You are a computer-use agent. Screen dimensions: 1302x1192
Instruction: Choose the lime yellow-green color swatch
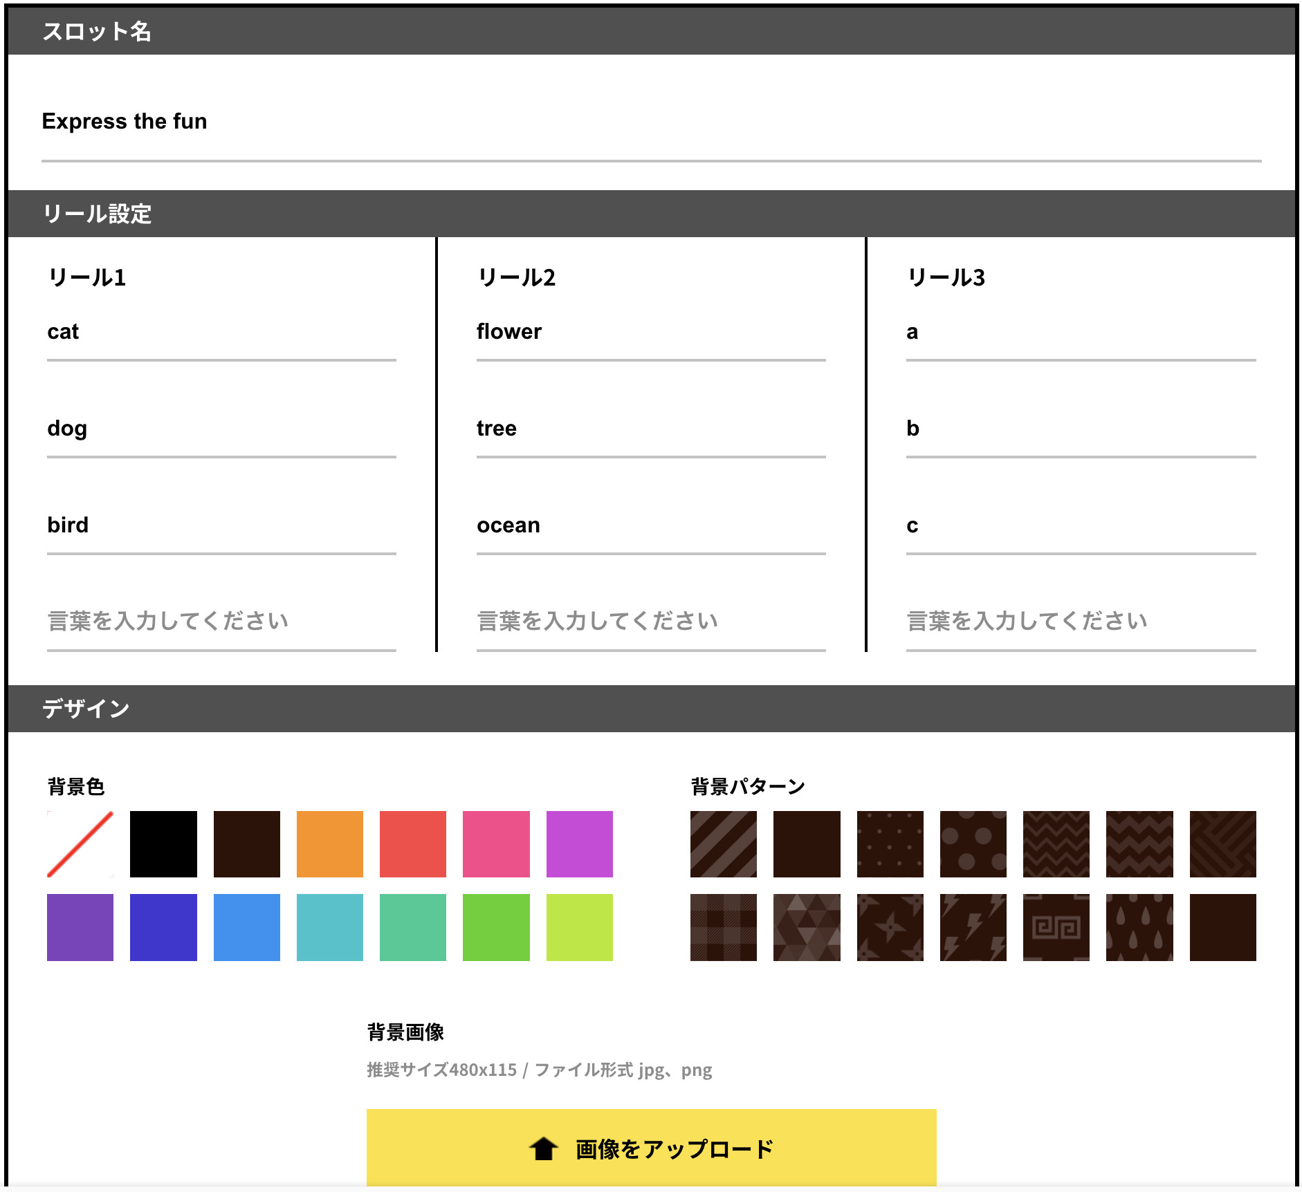coord(579,927)
